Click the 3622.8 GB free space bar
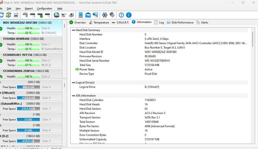 (29, 98)
